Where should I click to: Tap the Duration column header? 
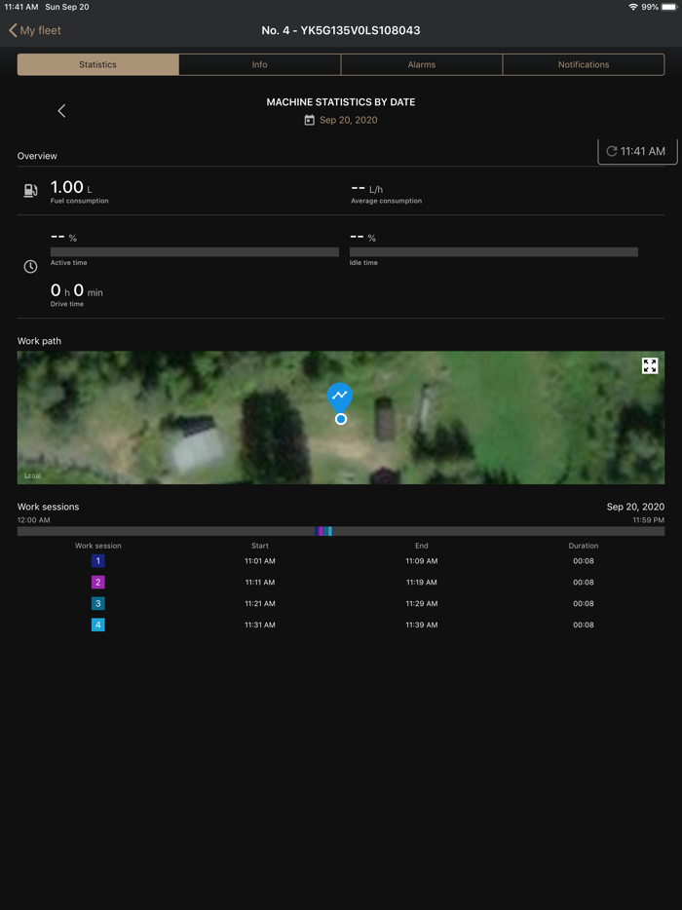click(584, 546)
